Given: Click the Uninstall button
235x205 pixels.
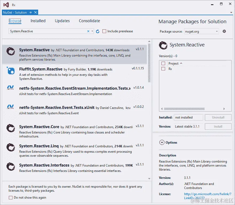Looking at the screenshot, I should click(x=218, y=117).
